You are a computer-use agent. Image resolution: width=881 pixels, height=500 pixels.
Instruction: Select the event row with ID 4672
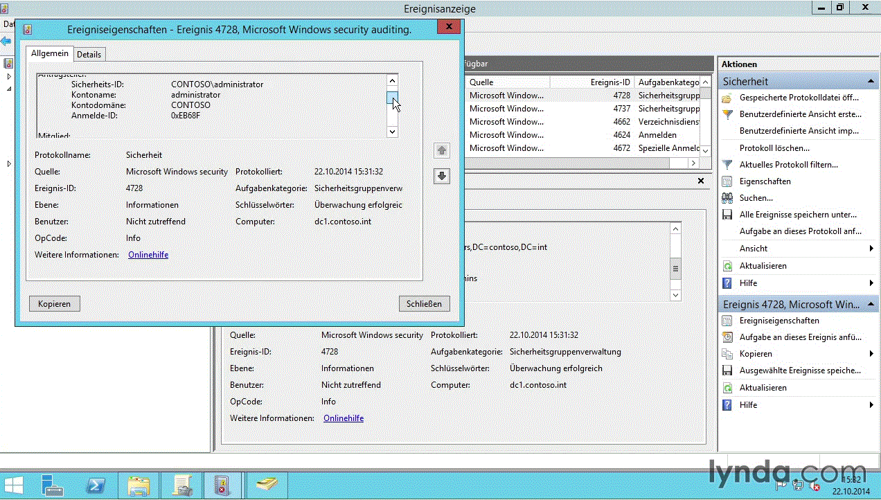[582, 148]
